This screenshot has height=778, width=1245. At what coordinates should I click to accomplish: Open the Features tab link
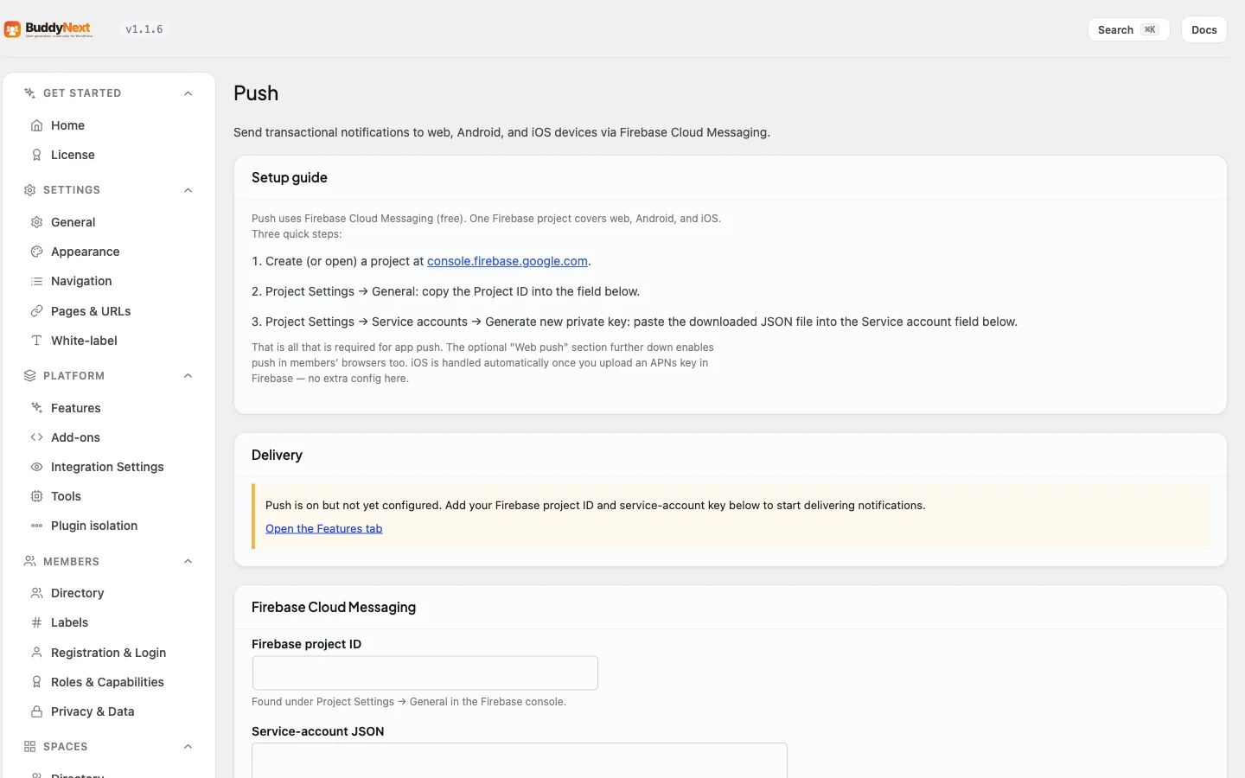point(323,528)
